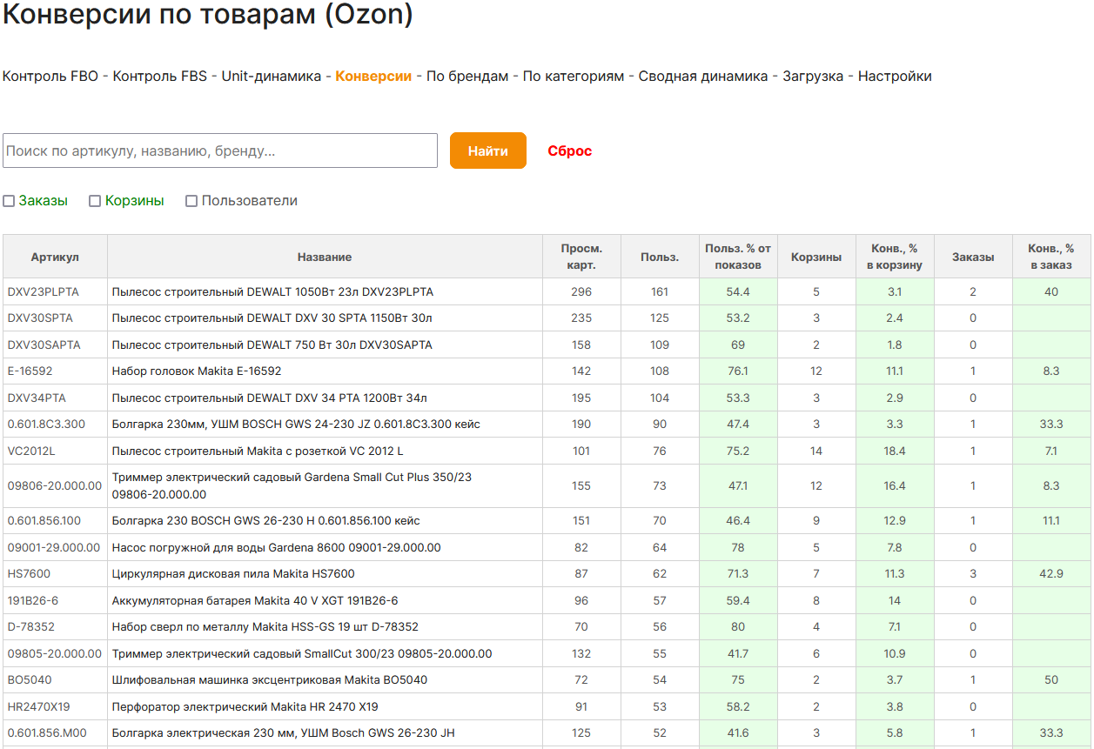Sort by Польз. % от показов header

738,257
